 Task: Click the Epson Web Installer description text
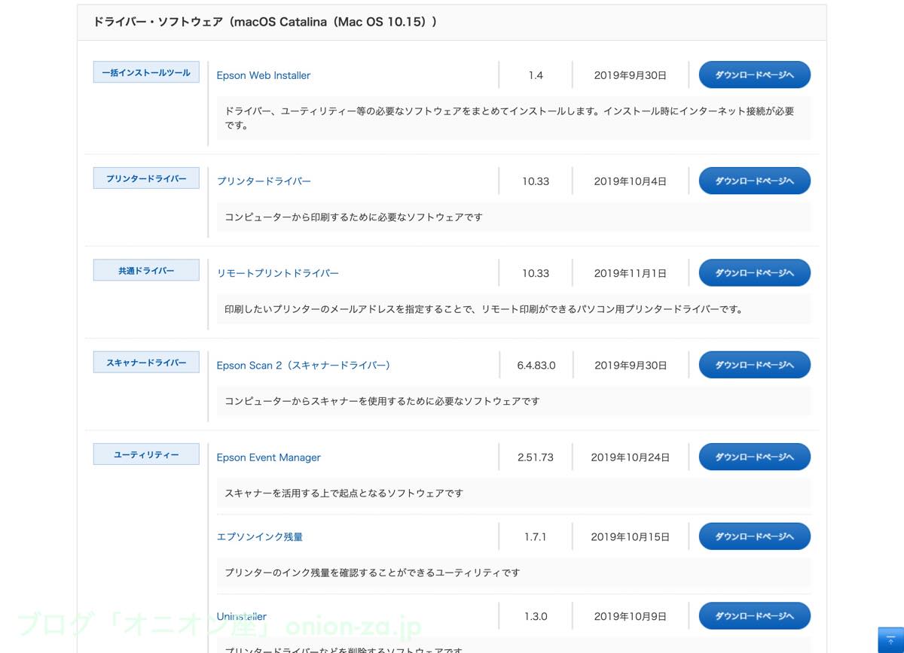click(509, 118)
